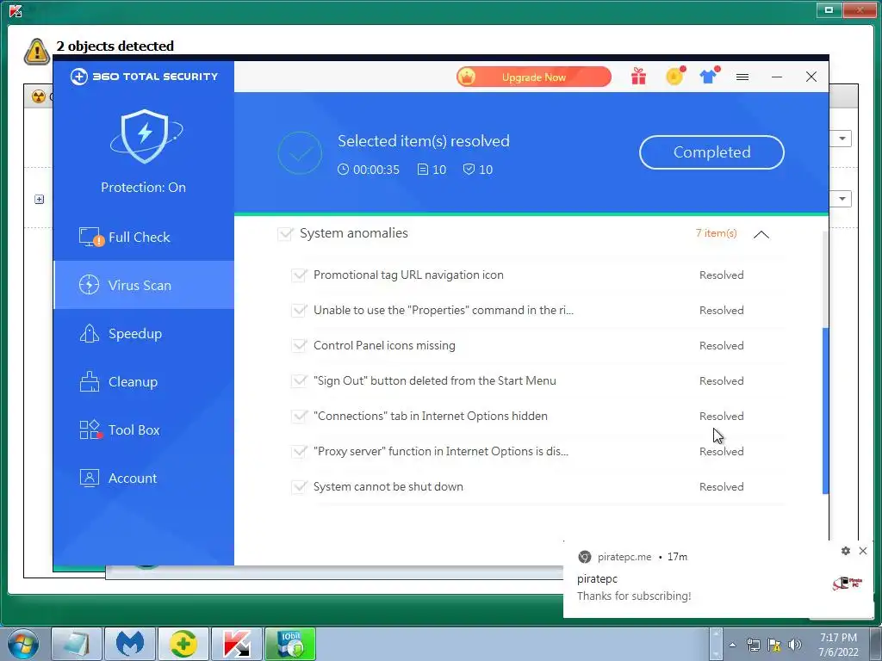Click "Control Panel icons missing" row text
Image resolution: width=882 pixels, height=661 pixels.
coord(384,346)
